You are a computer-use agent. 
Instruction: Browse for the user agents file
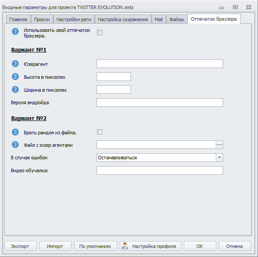point(219,145)
